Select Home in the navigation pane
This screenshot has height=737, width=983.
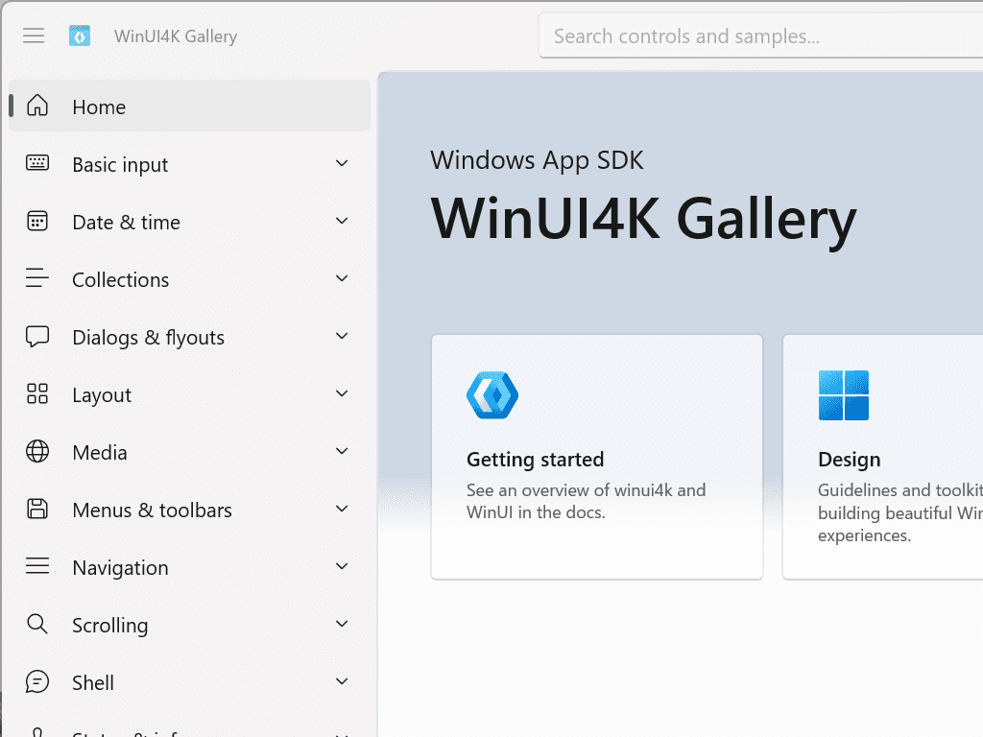point(189,106)
